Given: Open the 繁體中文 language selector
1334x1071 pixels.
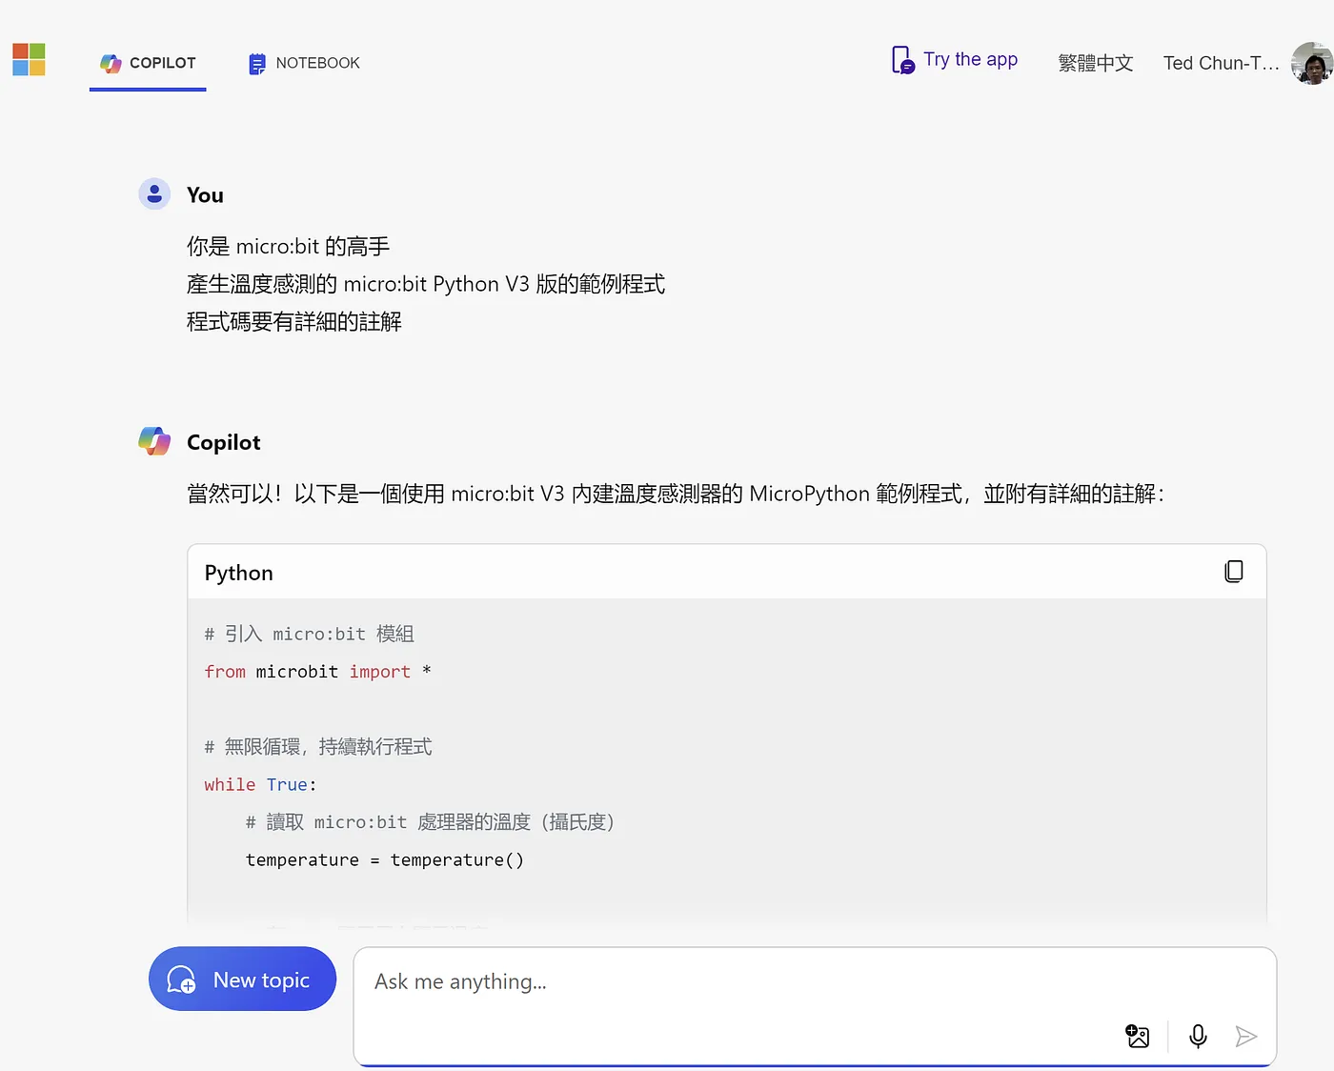Looking at the screenshot, I should tap(1096, 63).
